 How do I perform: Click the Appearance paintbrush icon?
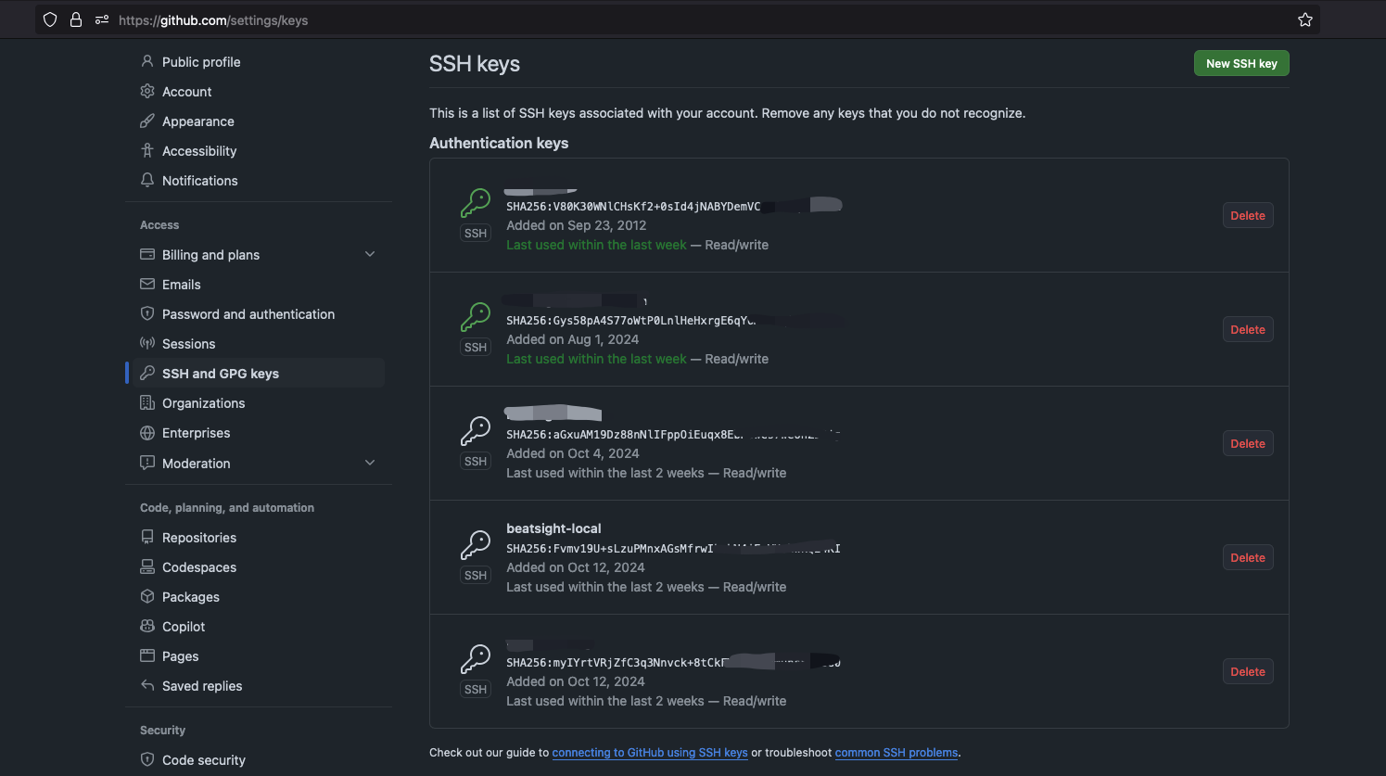148,121
